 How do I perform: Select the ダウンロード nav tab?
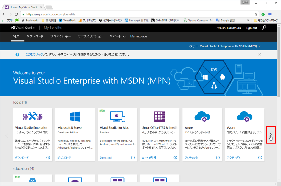(x=35, y=36)
